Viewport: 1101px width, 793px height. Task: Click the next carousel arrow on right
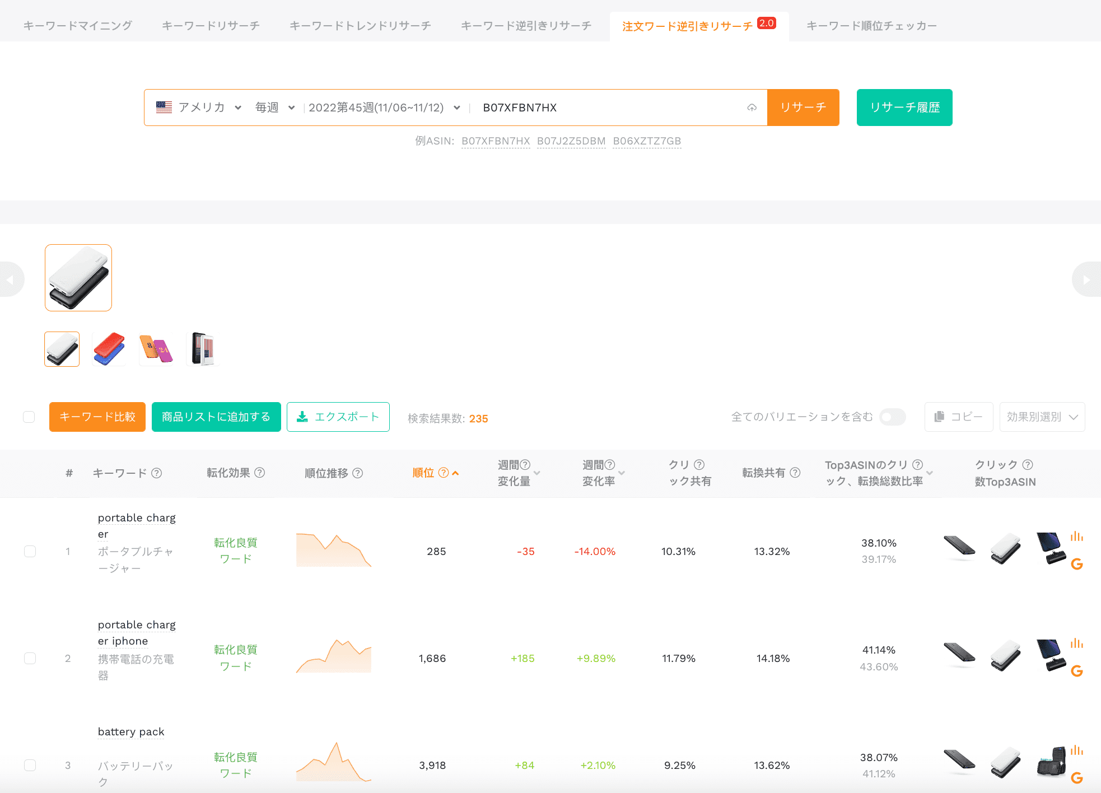[1087, 279]
